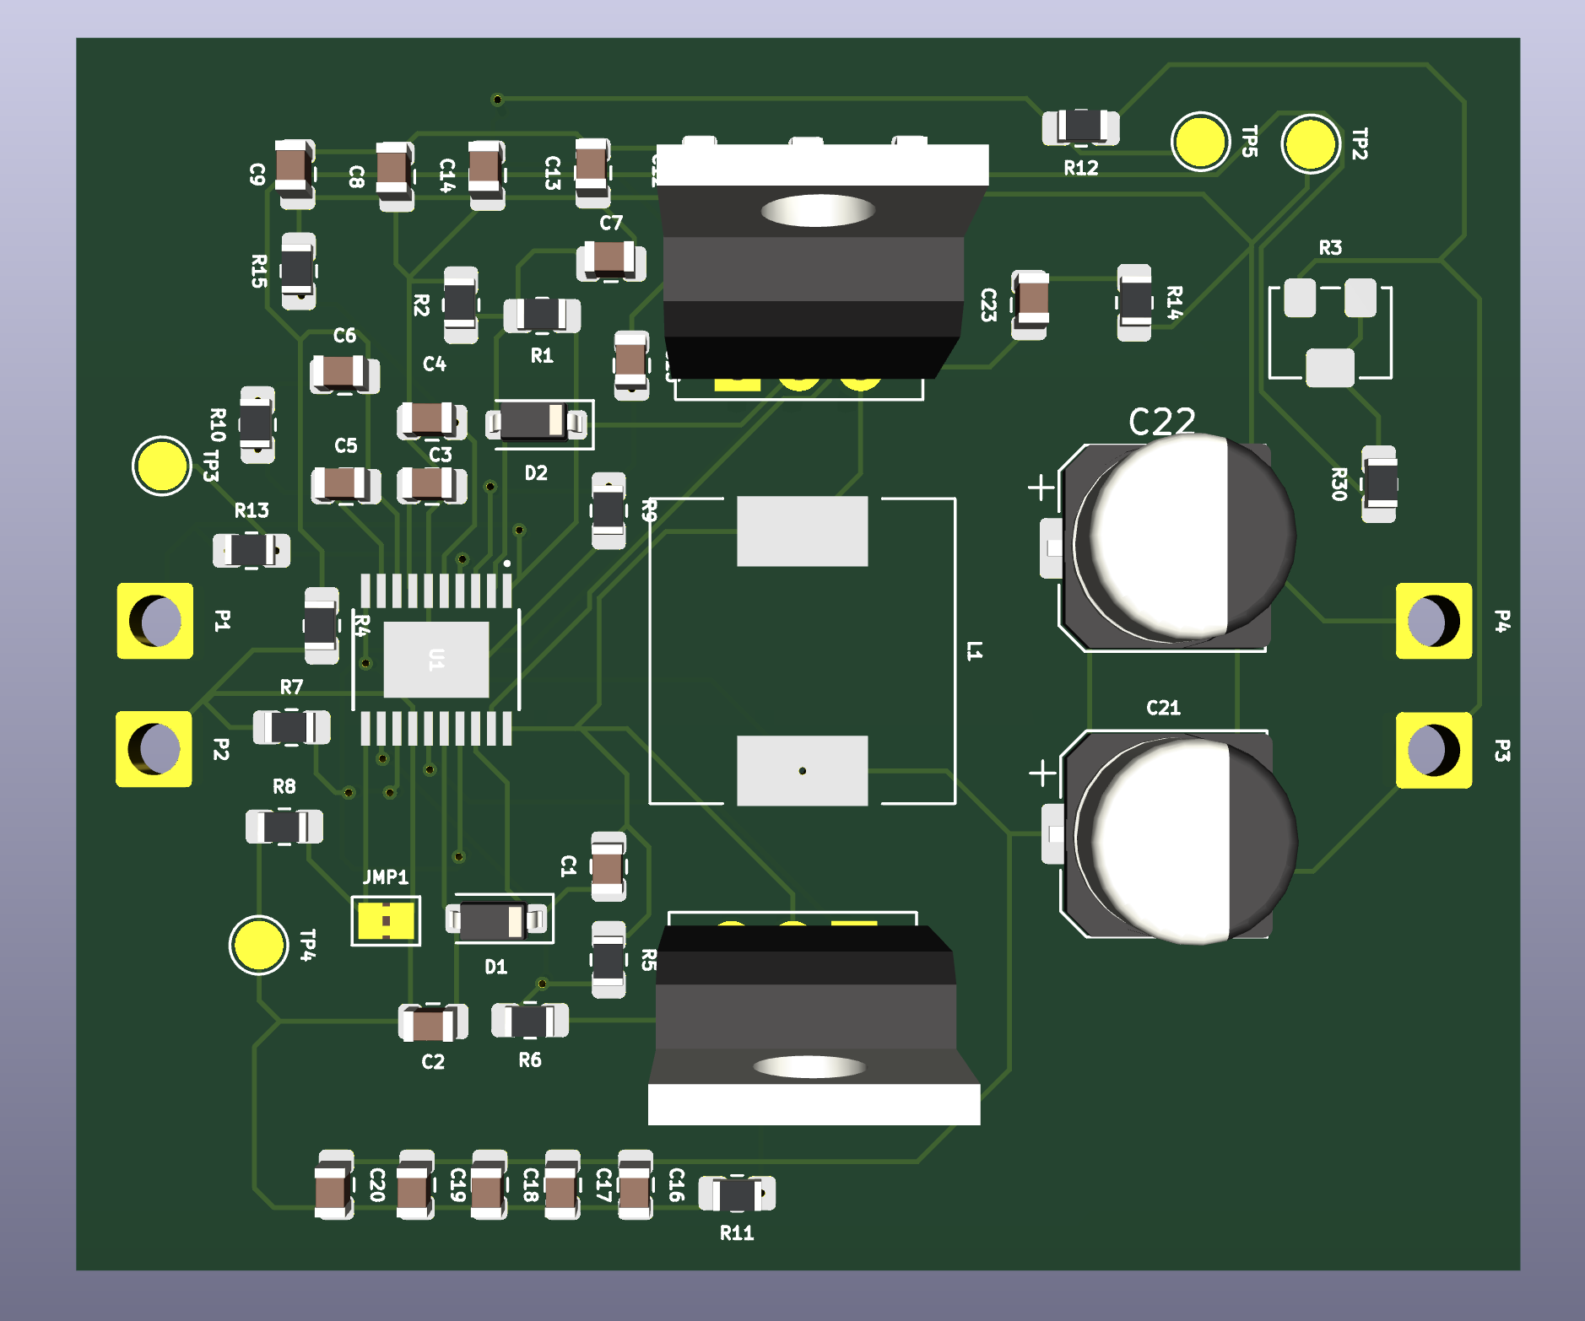Select resistor R30 component
This screenshot has height=1321, width=1585.
click(x=1380, y=484)
